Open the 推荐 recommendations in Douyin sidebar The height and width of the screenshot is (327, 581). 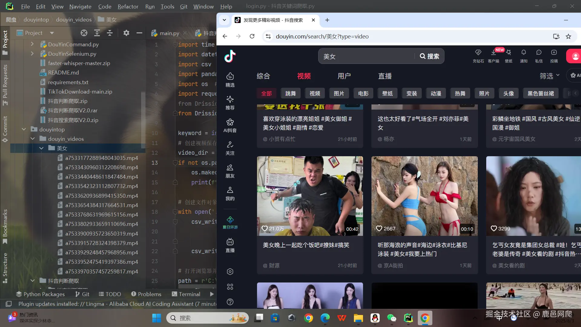point(230,103)
